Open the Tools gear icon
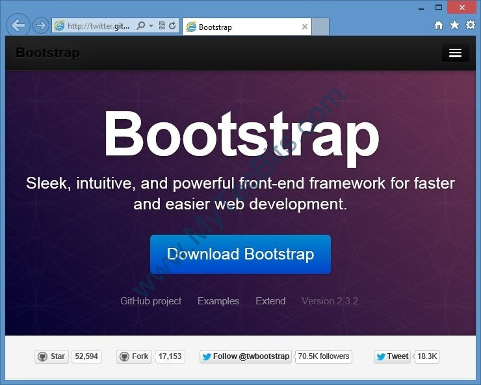 (470, 25)
